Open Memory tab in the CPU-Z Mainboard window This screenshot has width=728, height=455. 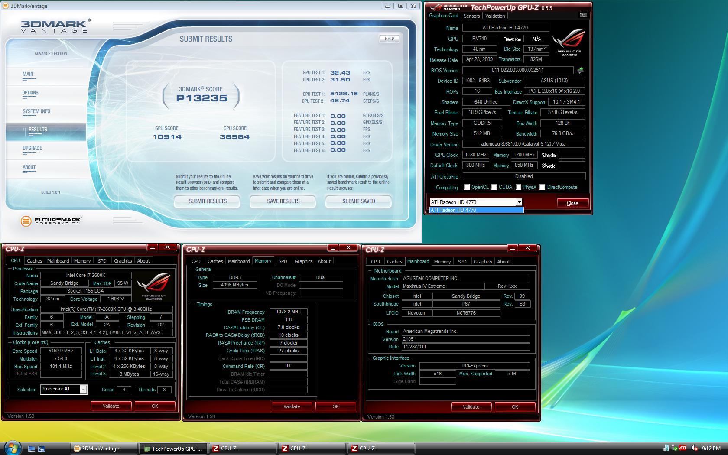click(x=442, y=262)
